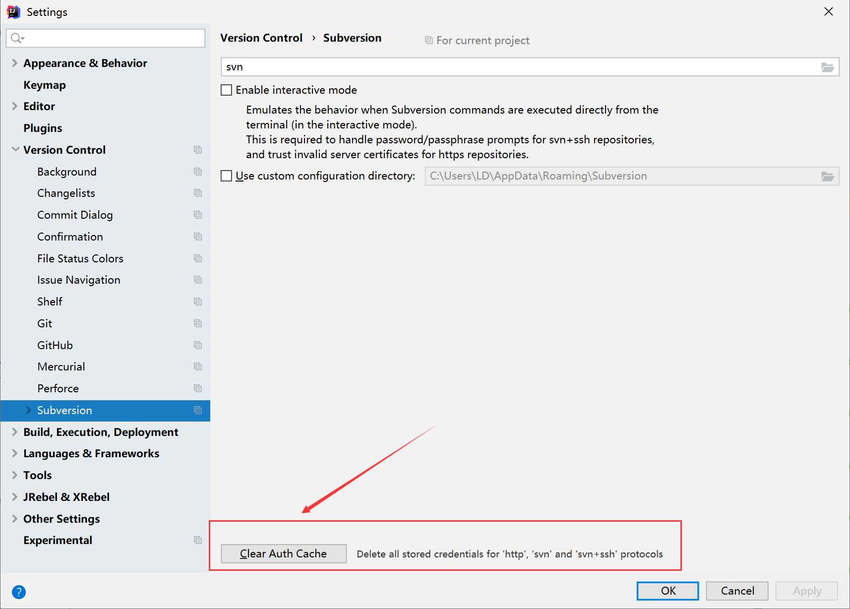Screen dimensions: 850x609
Task: Click project-level icon next to Perforce
Action: tap(198, 388)
